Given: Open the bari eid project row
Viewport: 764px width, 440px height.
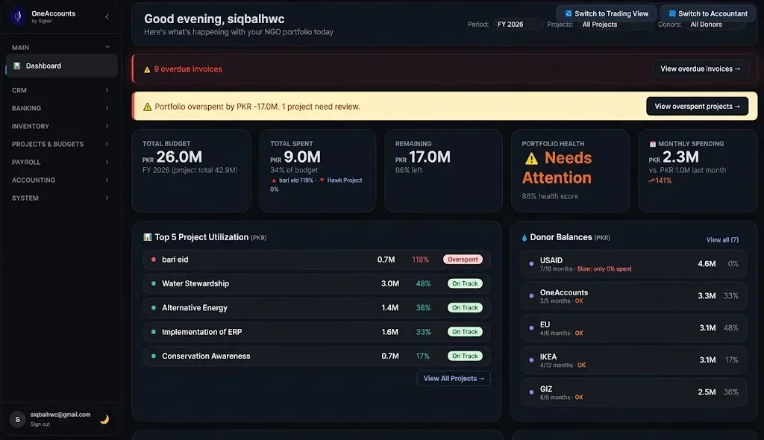Looking at the screenshot, I should tap(316, 260).
